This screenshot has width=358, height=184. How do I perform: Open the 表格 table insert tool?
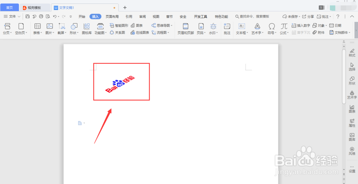click(x=38, y=29)
